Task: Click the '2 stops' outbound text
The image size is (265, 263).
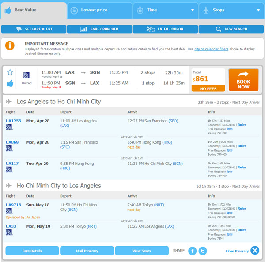Action: [x=148, y=73]
